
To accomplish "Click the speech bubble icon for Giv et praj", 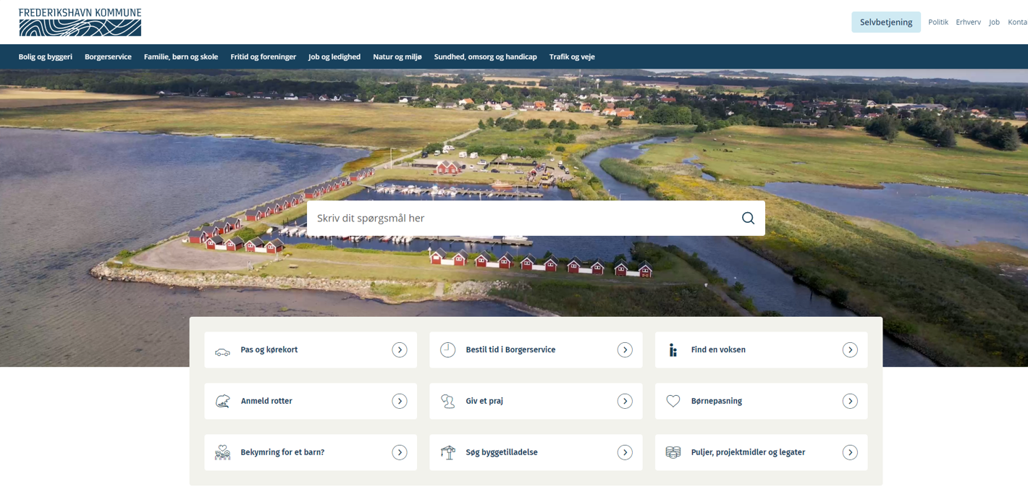I will (448, 402).
